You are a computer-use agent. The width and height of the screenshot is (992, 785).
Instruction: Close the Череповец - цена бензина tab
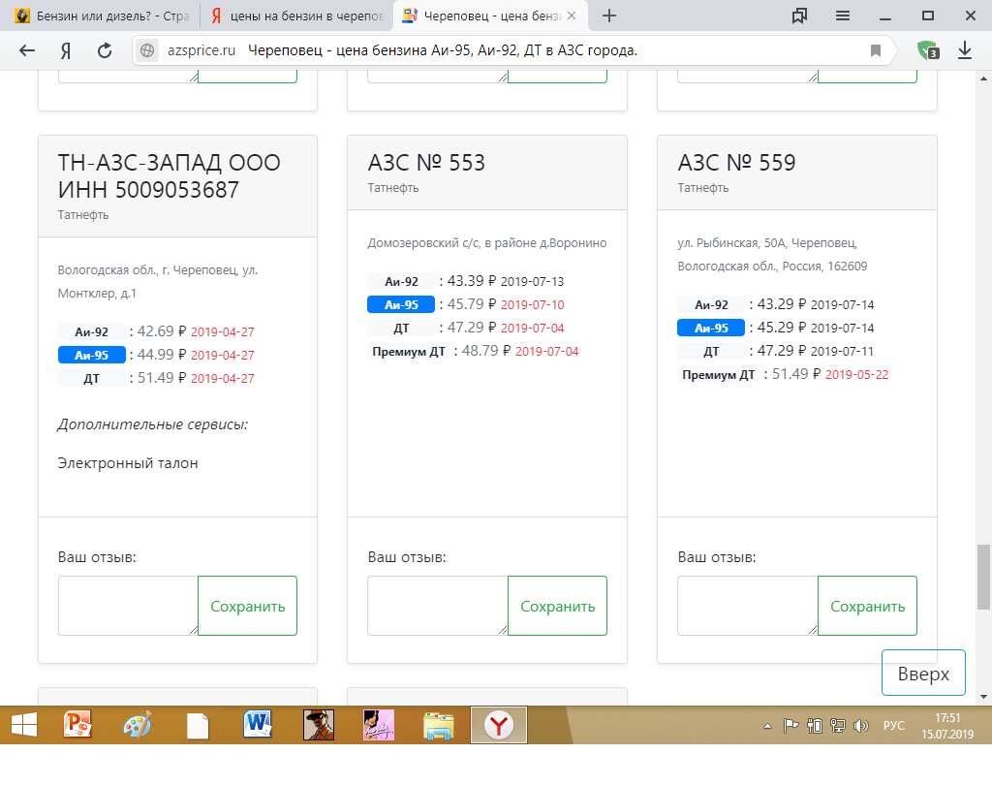572,16
